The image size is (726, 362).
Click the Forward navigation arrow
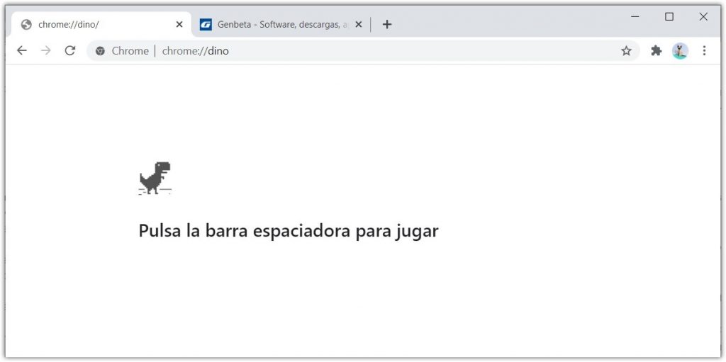coord(46,51)
